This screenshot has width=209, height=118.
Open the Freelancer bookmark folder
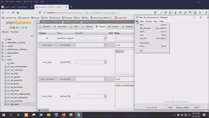click(x=24, y=18)
